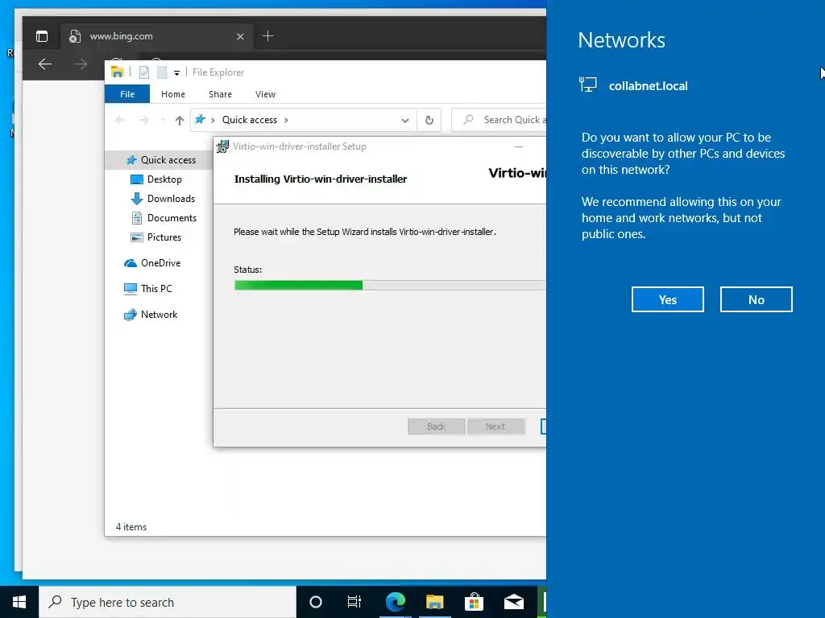This screenshot has width=825, height=618.
Task: Click the Properties quick access toolbar icon
Action: pos(143,72)
